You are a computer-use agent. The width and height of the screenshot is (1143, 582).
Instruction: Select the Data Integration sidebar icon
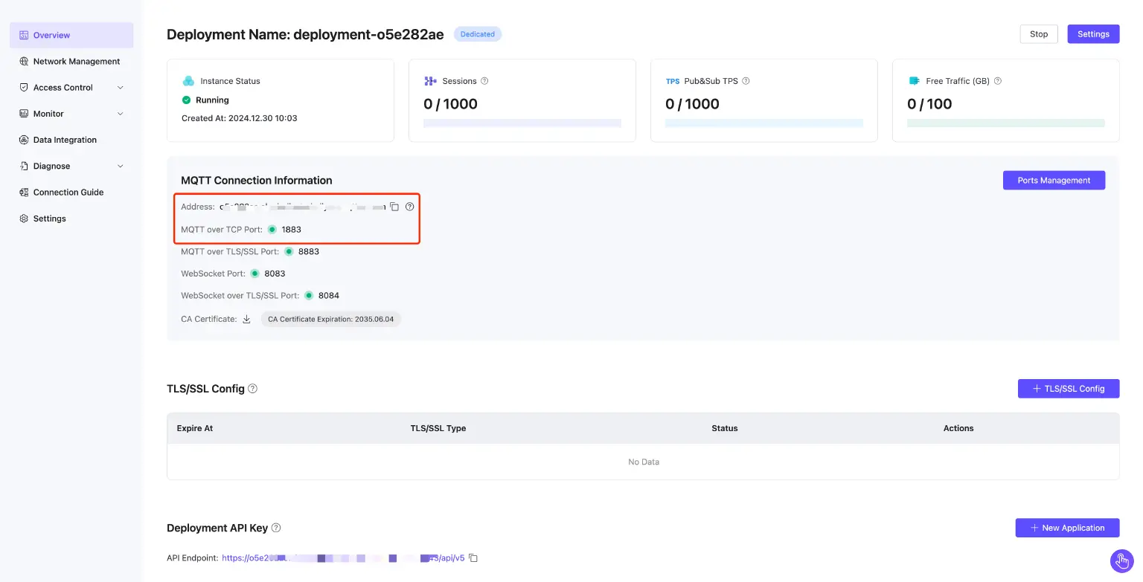[25, 139]
